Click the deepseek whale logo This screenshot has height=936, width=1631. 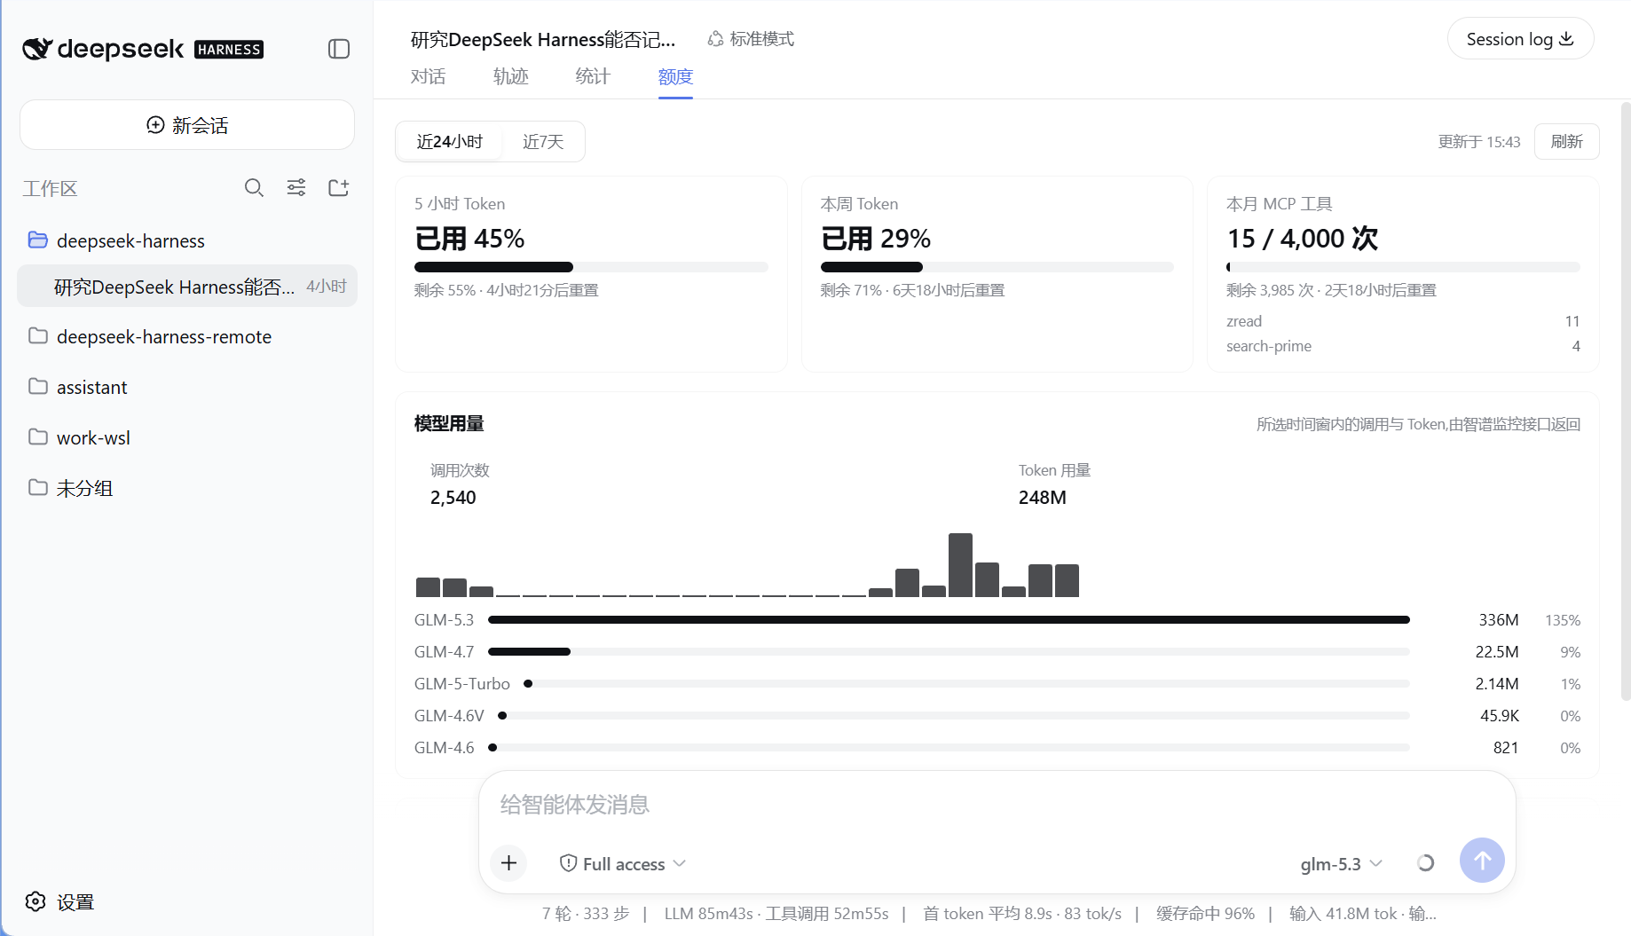click(37, 49)
